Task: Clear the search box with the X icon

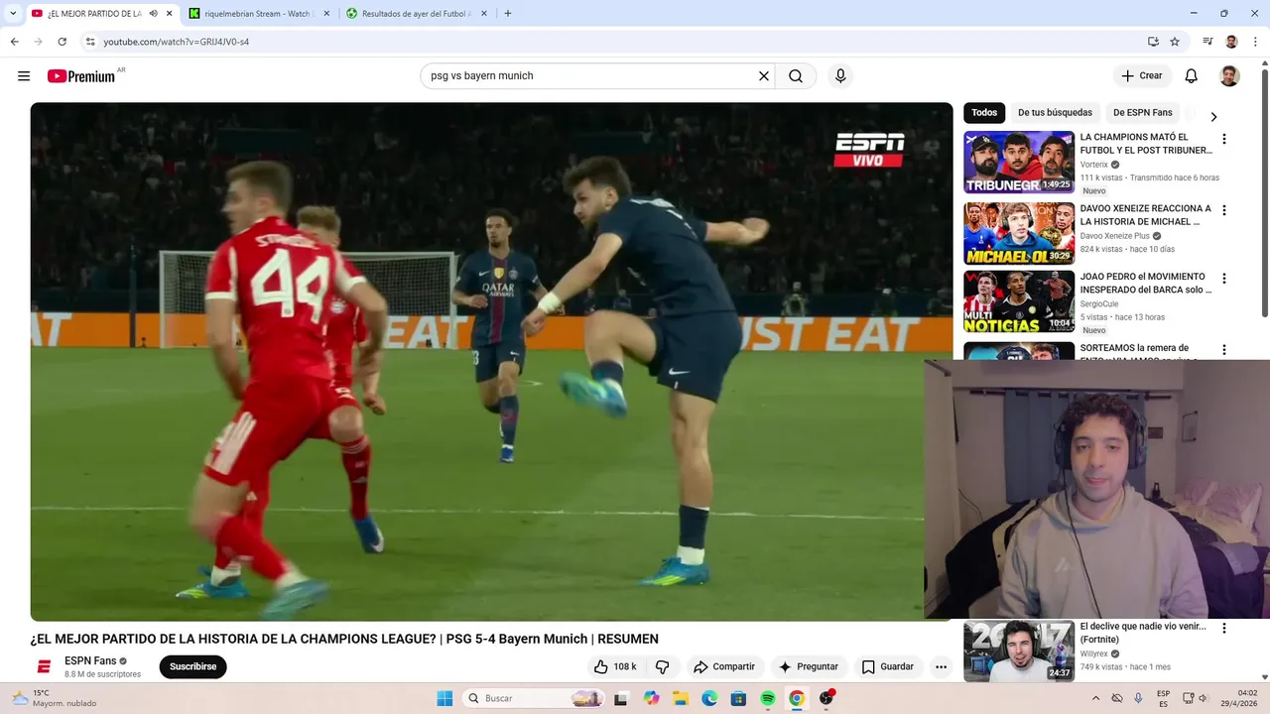Action: [764, 76]
